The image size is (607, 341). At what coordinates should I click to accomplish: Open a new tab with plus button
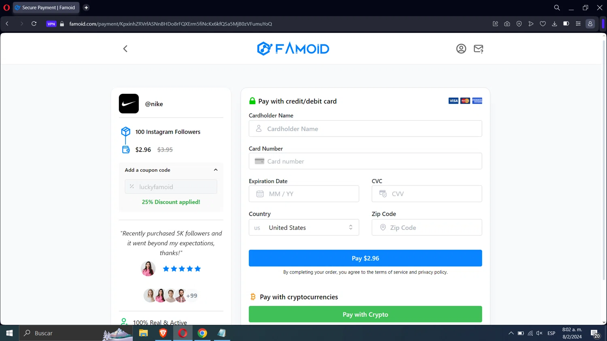point(86,8)
